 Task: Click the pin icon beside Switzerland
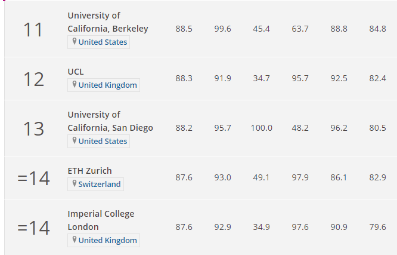(x=75, y=184)
